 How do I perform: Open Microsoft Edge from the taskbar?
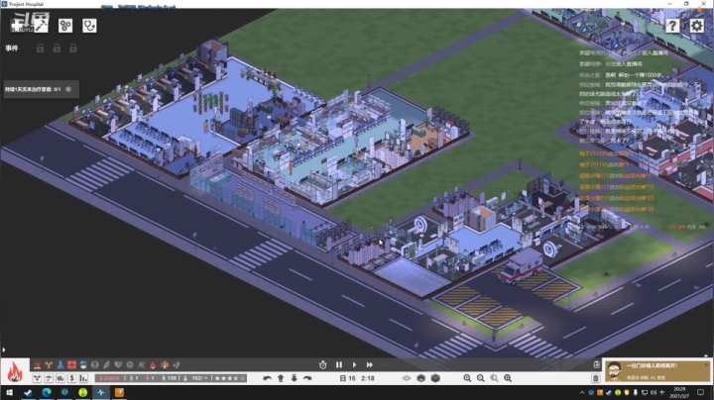(47, 392)
